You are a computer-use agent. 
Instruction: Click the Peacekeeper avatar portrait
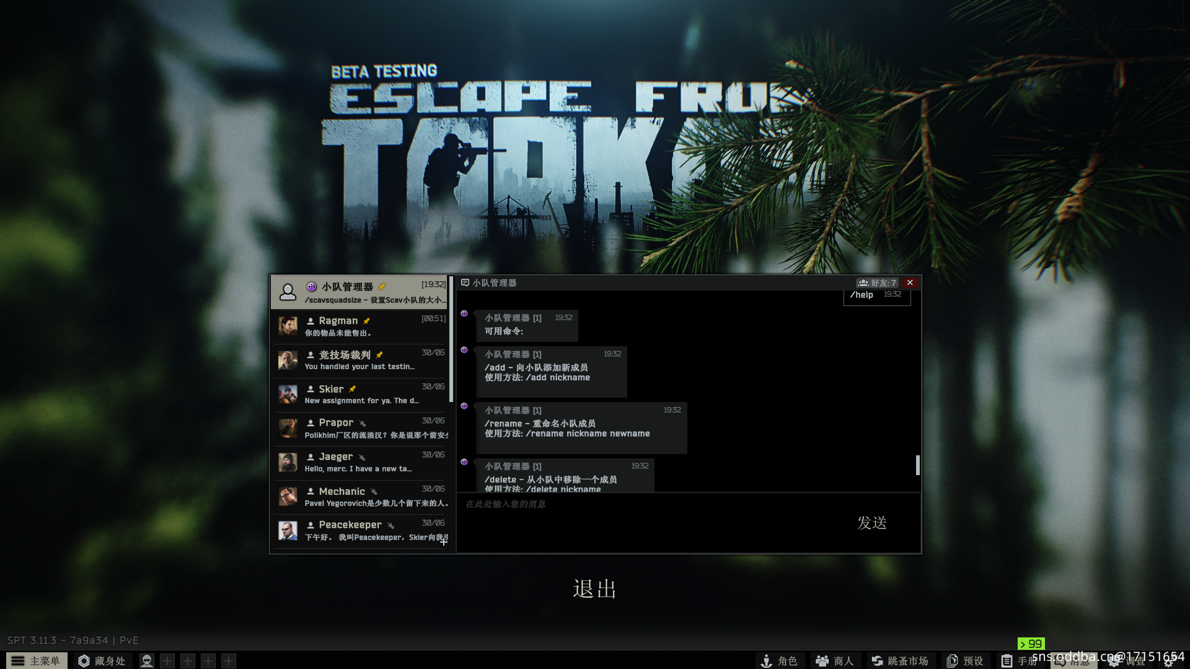click(288, 530)
